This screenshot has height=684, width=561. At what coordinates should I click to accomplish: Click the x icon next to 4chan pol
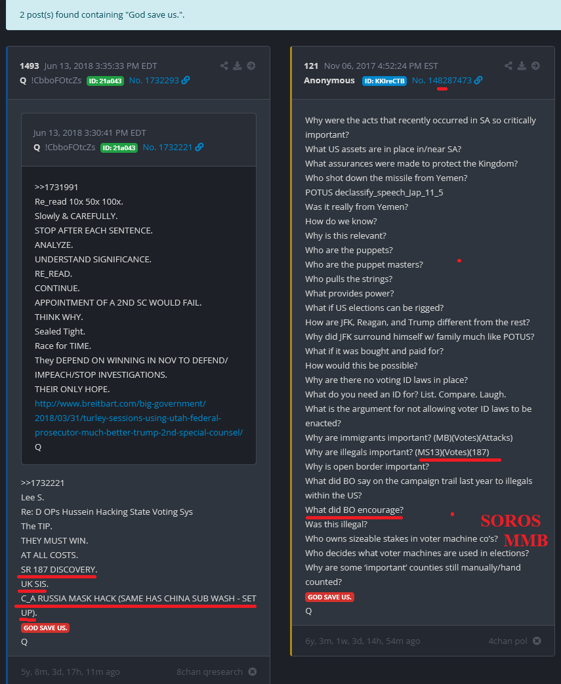tap(537, 641)
